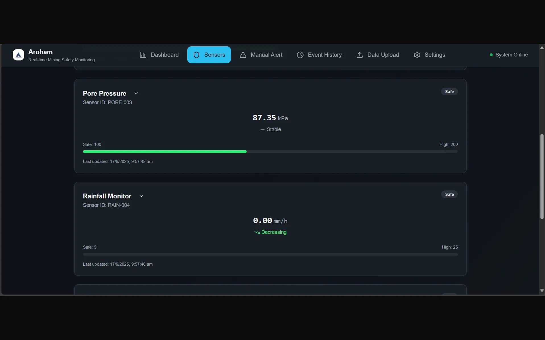Click Rainfall Monitor last updated timestamp
Screen dimensions: 545x340
click(118, 264)
